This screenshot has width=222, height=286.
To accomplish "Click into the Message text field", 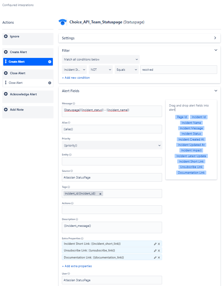I will tap(112, 111).
